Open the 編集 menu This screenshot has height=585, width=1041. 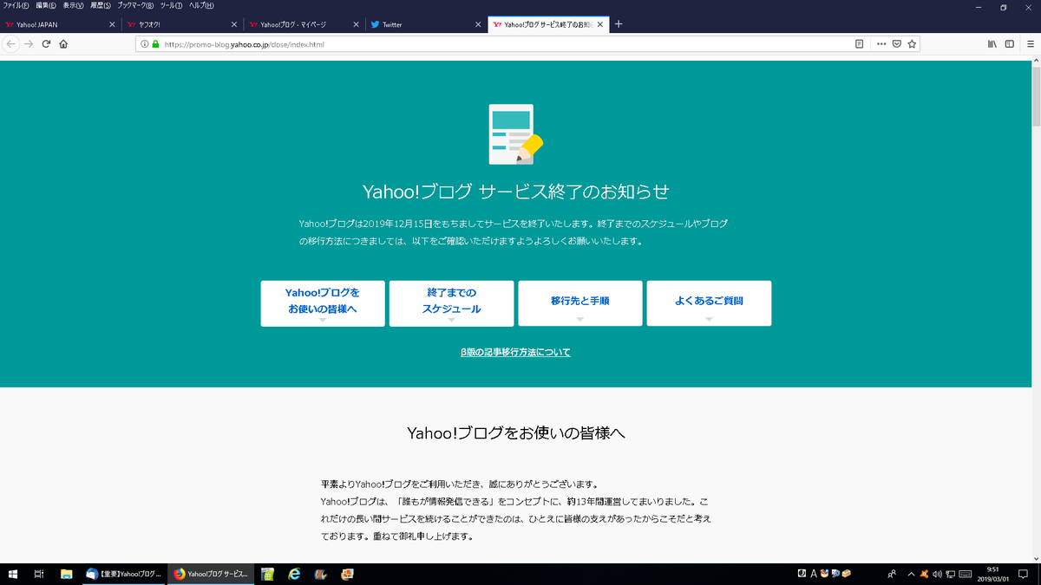47,5
